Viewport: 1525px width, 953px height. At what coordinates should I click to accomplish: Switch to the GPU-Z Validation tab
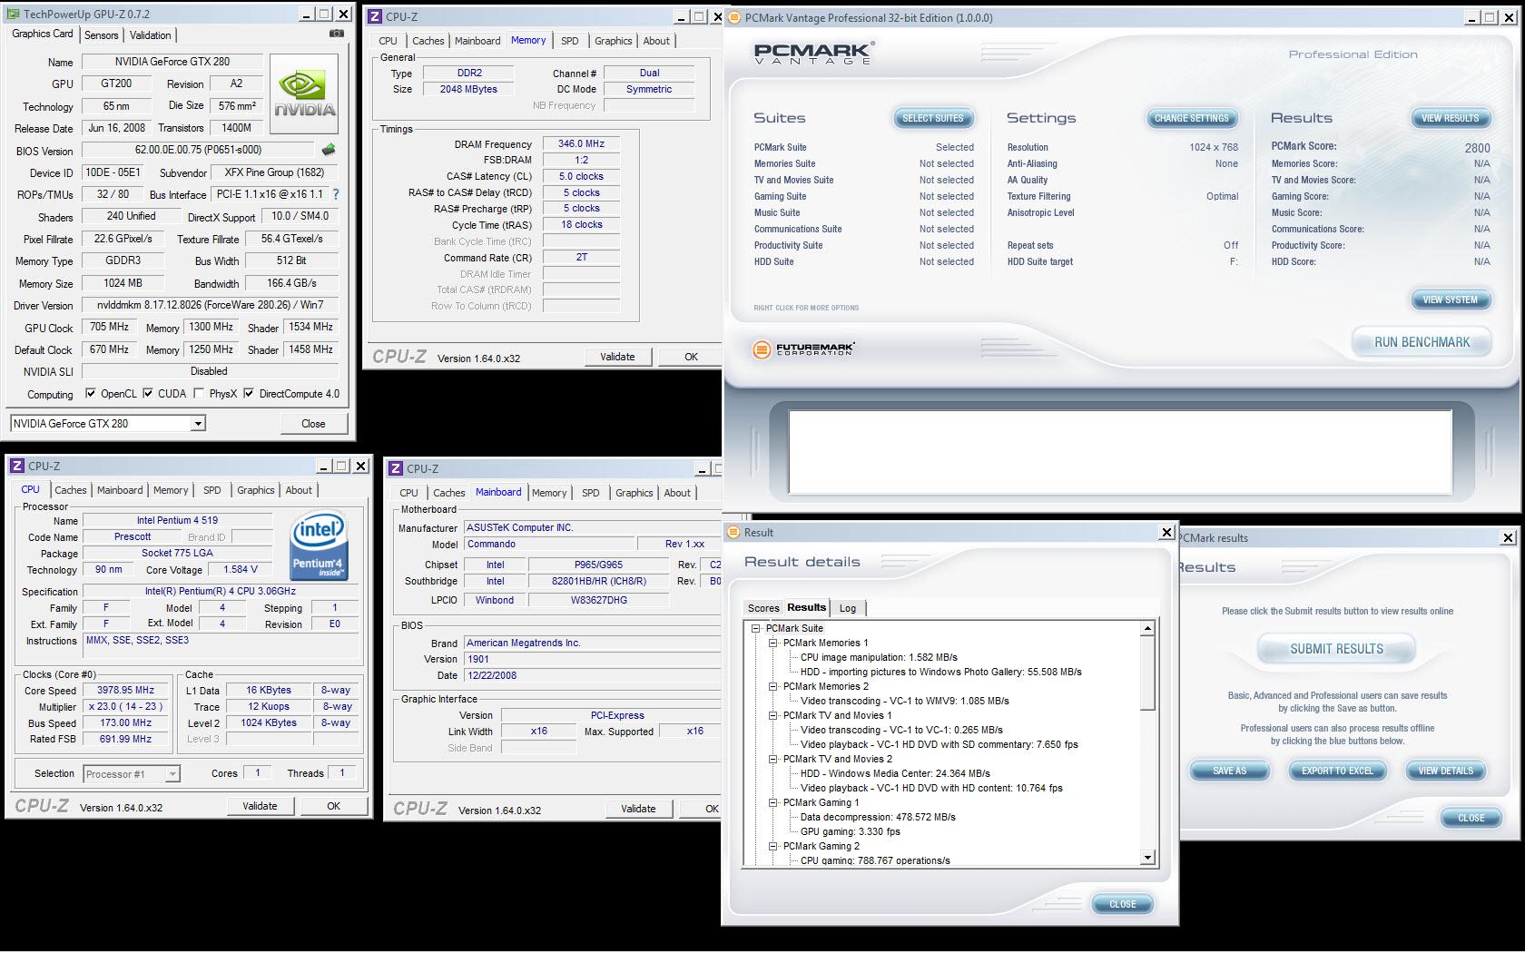click(150, 35)
